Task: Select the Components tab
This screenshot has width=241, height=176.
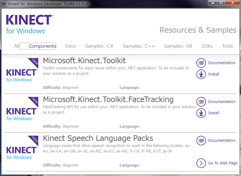Action: pos(42,46)
